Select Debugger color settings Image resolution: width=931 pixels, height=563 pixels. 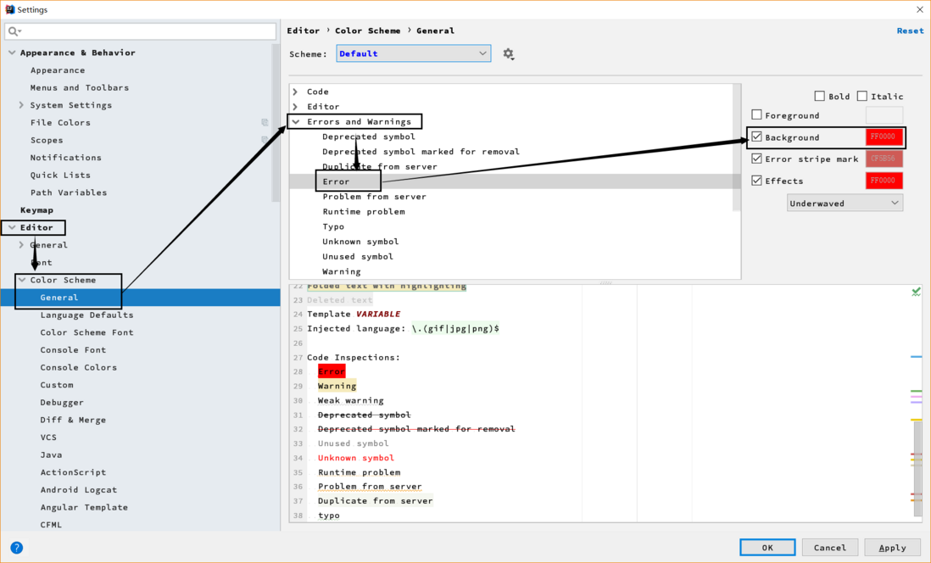tap(62, 402)
